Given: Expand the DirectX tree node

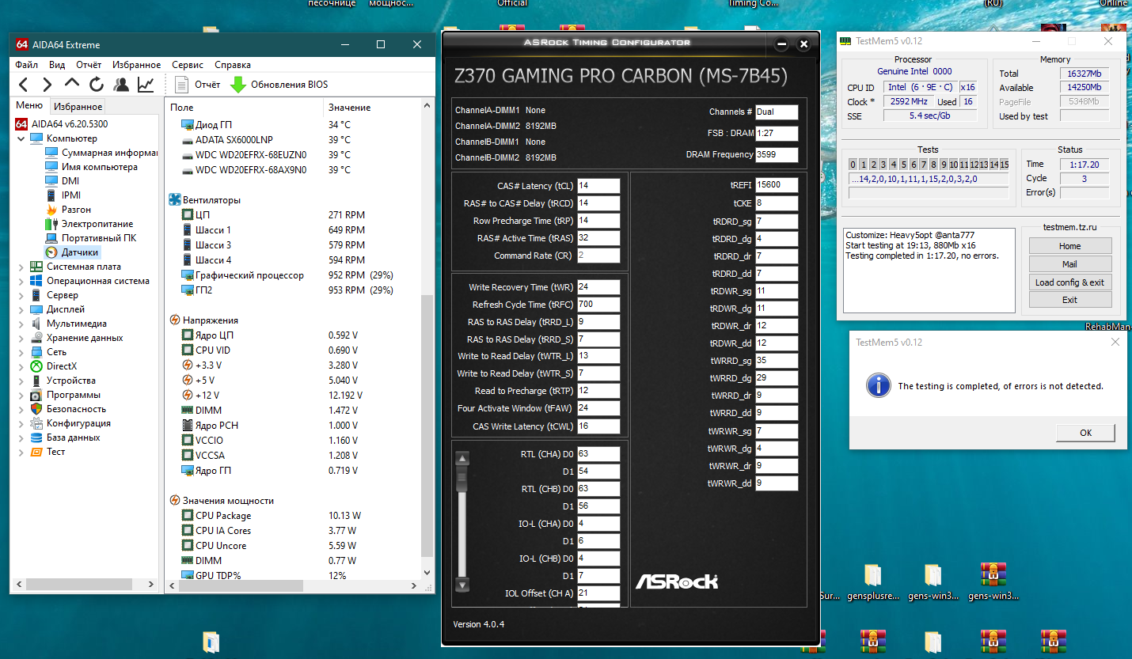Looking at the screenshot, I should pos(21,366).
